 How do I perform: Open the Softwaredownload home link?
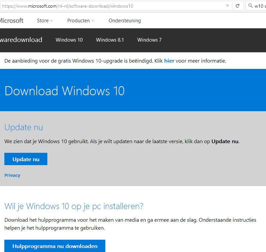pyautogui.click(x=21, y=40)
